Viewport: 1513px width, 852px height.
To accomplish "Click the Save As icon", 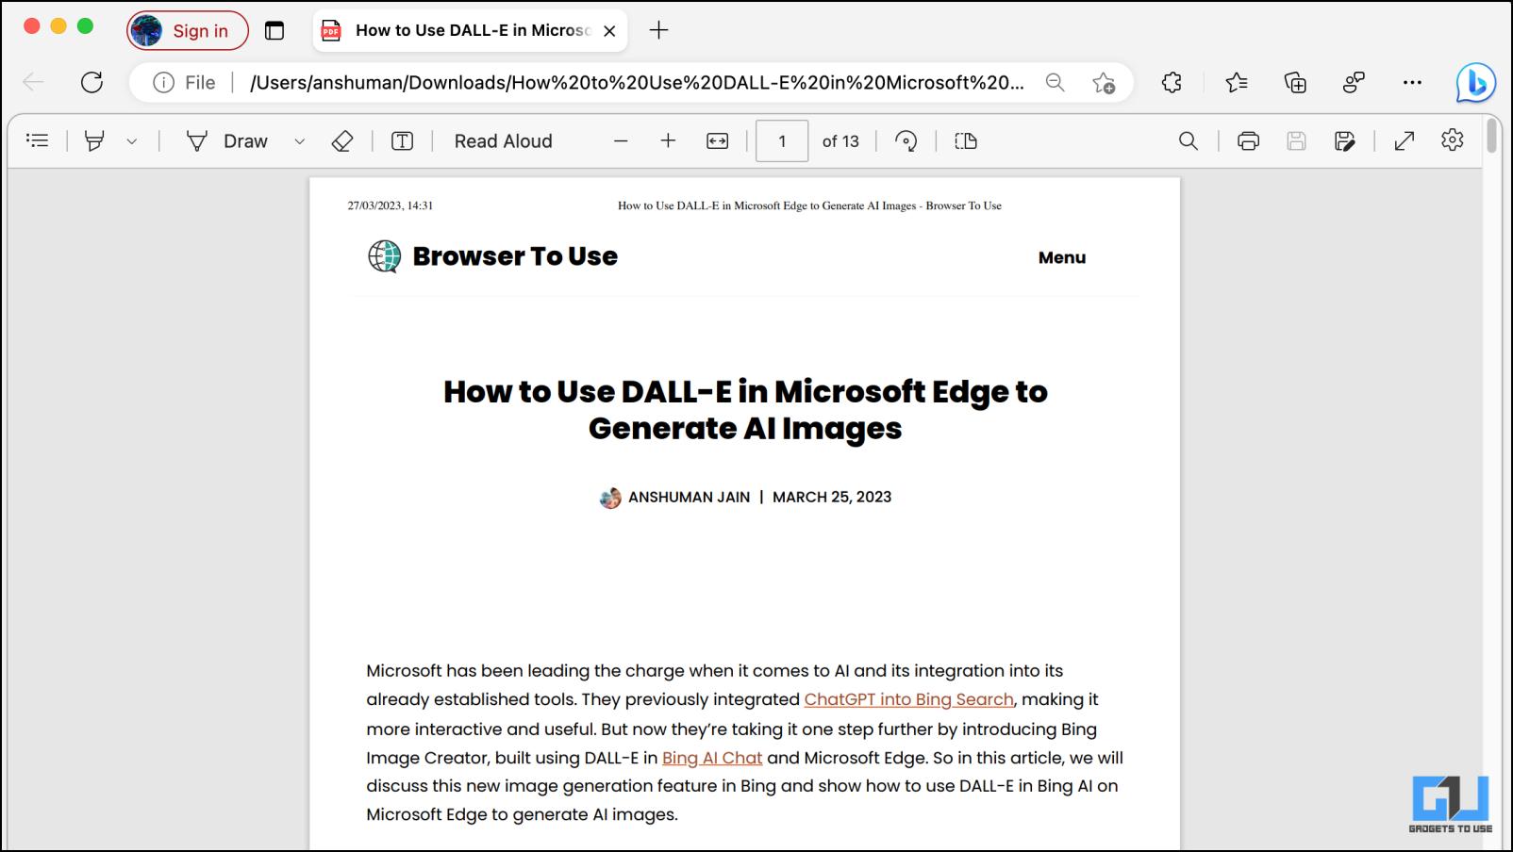I will 1345,141.
